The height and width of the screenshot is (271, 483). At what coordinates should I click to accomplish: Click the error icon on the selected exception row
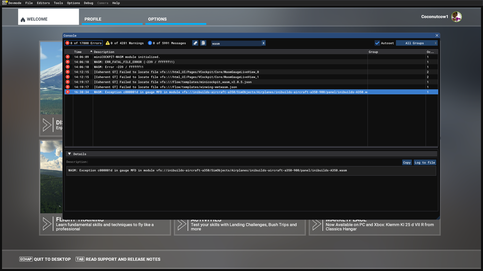tap(68, 92)
